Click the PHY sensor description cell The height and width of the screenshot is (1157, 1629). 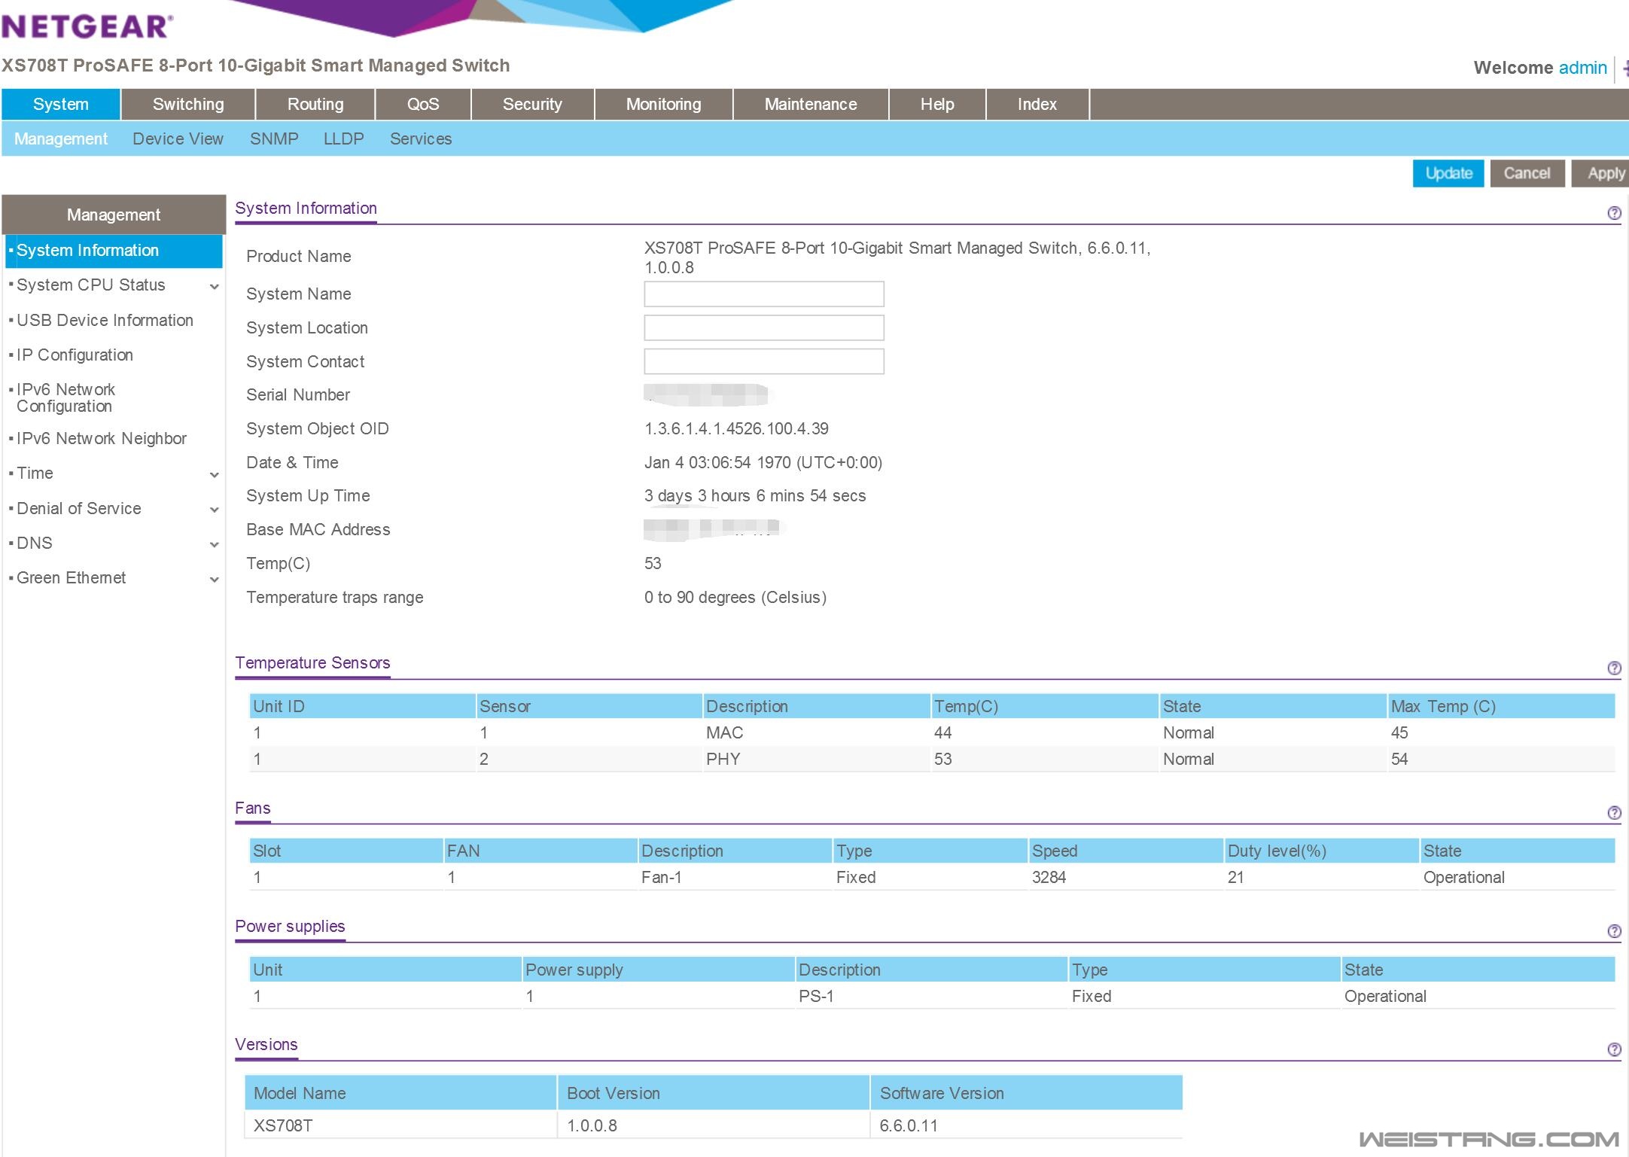click(723, 759)
